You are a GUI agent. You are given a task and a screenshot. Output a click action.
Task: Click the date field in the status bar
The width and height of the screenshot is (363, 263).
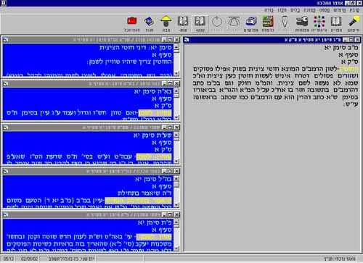click(29, 259)
